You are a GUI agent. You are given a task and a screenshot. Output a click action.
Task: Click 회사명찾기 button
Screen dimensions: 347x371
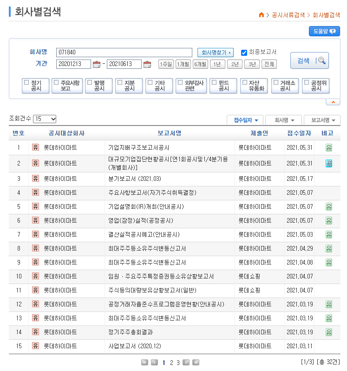pos(216,53)
